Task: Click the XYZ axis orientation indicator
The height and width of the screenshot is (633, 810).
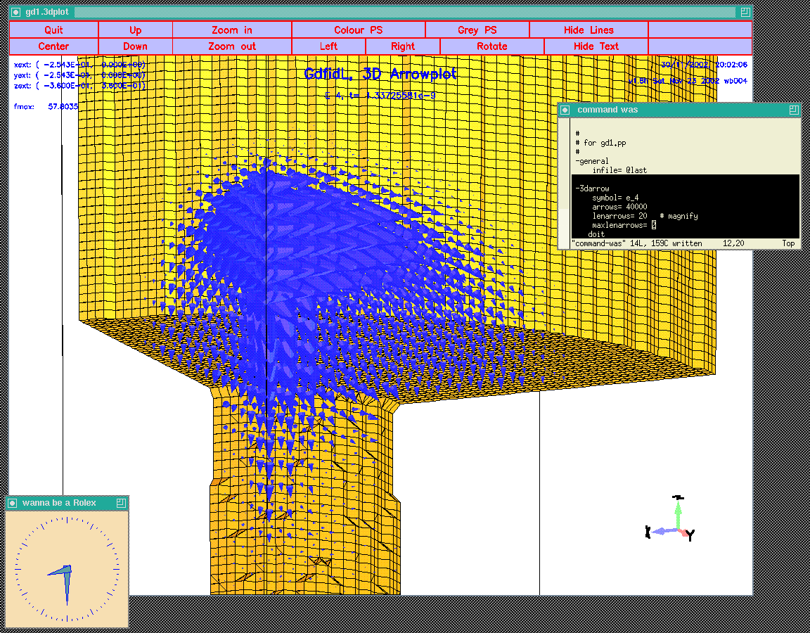Action: (671, 518)
